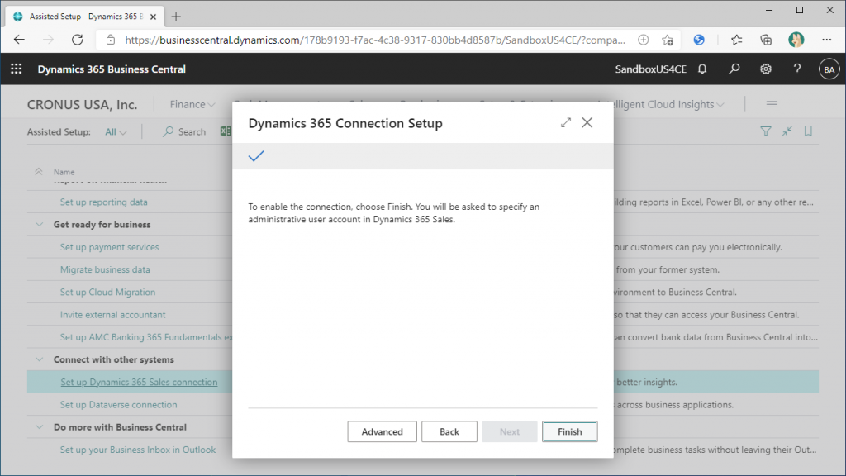Open Migrate business data

[105, 270]
